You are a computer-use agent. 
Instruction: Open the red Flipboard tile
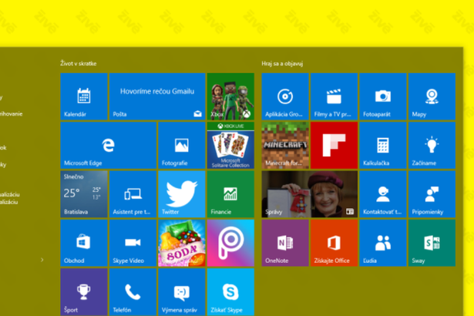334,145
